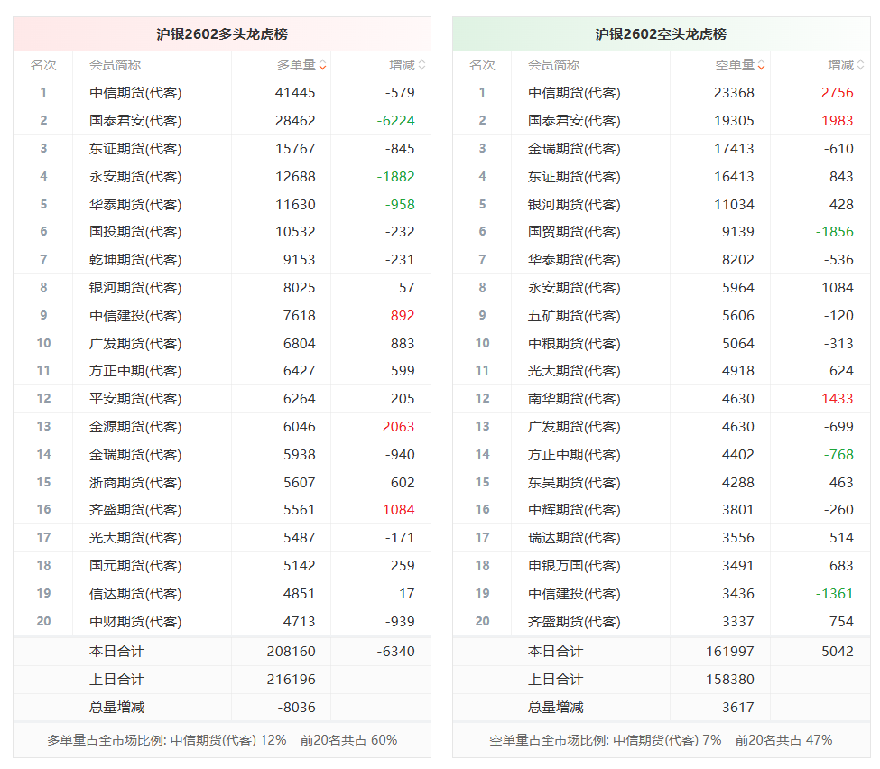This screenshot has height=769, width=880.
Task: Select 中信期货(代客) in long table
Action: click(135, 93)
